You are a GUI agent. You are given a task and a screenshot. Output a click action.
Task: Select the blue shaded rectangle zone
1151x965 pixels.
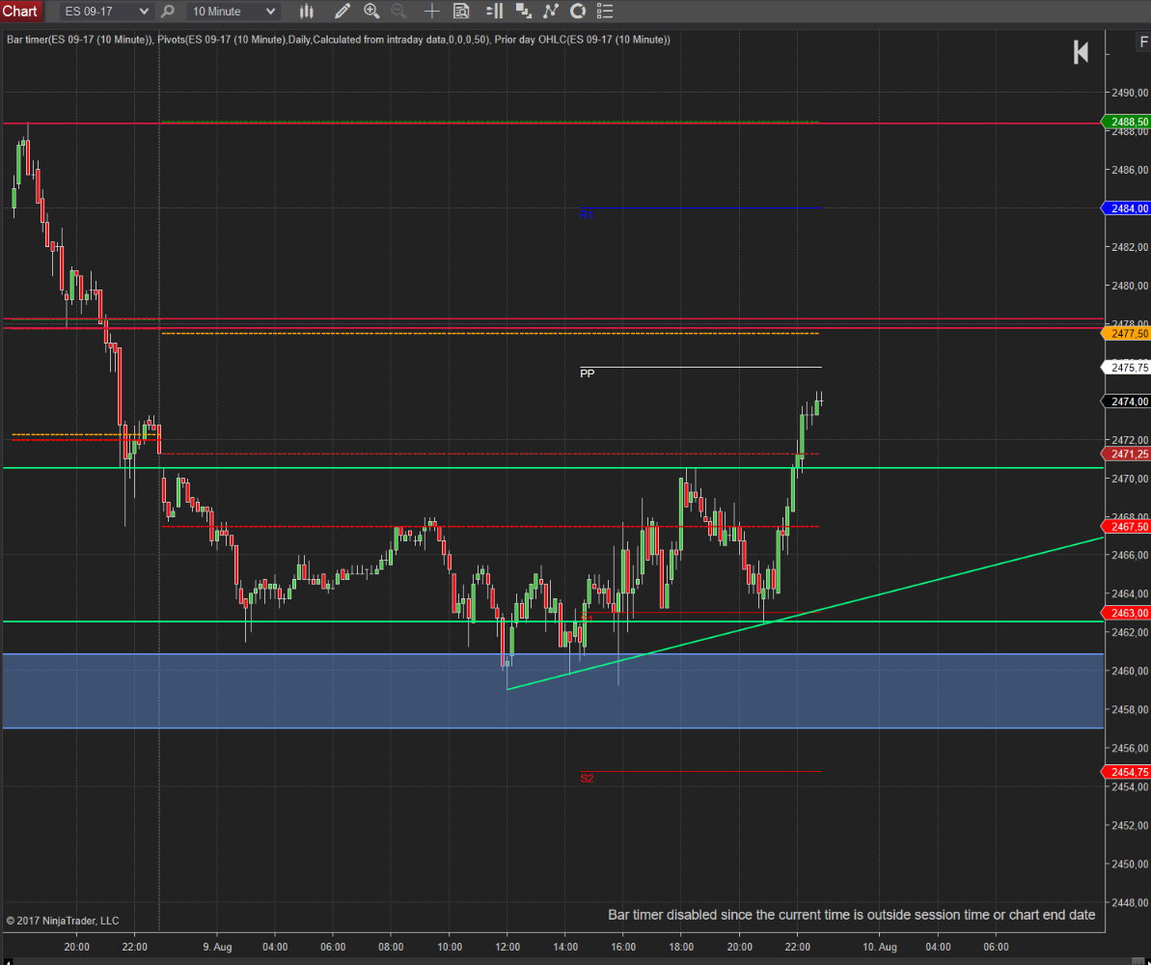click(x=289, y=691)
